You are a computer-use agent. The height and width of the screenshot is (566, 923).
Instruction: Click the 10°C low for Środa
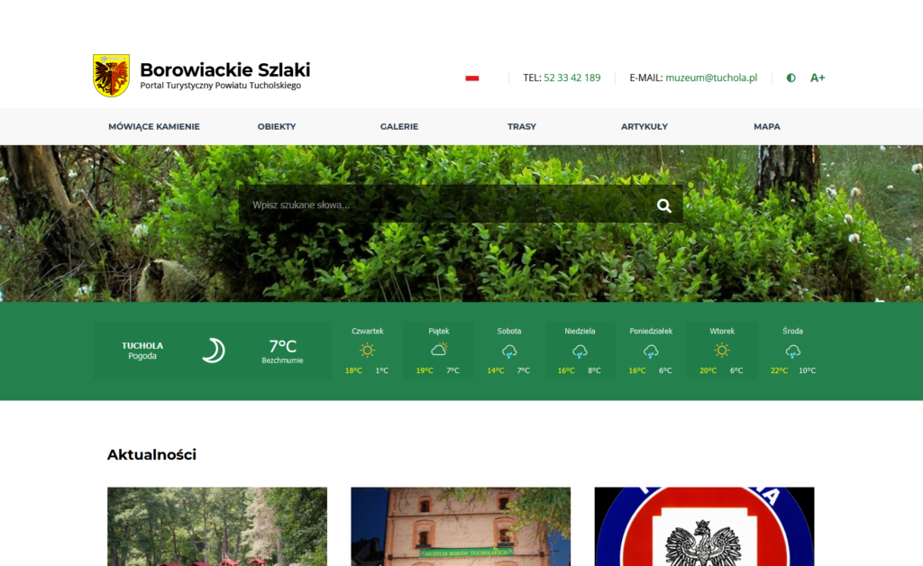tap(807, 370)
